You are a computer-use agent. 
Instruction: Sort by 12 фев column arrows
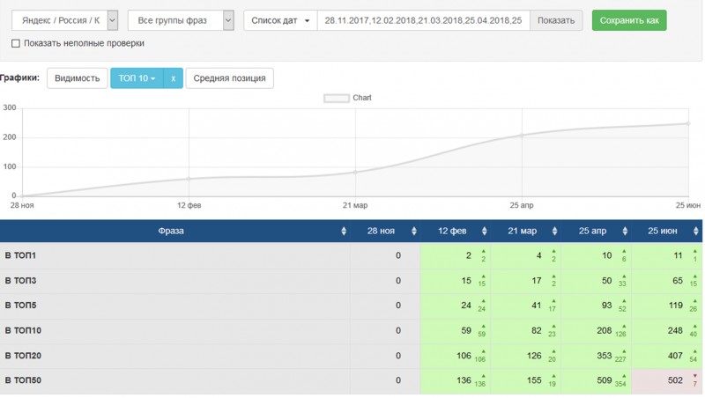[484, 231]
